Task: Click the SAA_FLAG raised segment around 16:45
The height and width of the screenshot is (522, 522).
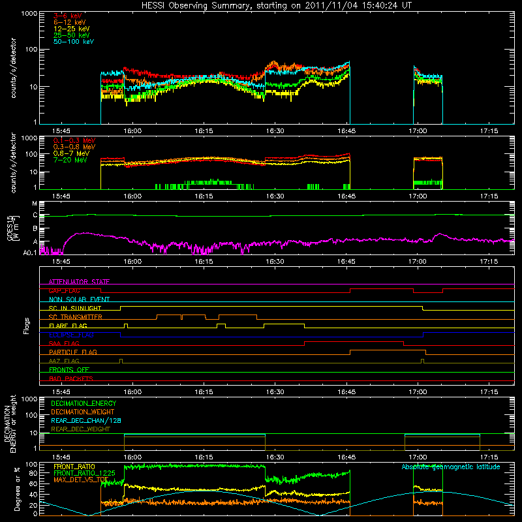Action: (x=354, y=342)
